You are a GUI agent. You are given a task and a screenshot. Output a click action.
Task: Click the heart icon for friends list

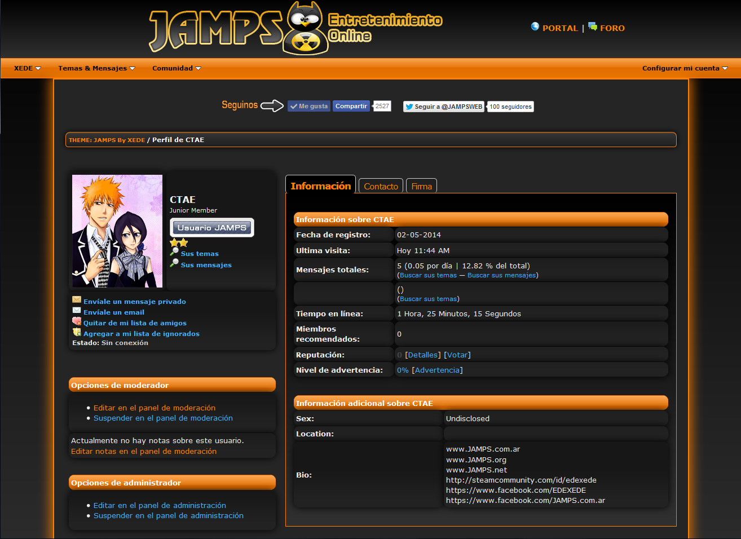(77, 321)
